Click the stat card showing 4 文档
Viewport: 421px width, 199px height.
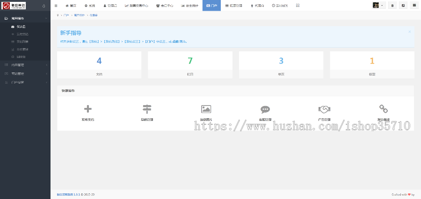[x=99, y=65]
